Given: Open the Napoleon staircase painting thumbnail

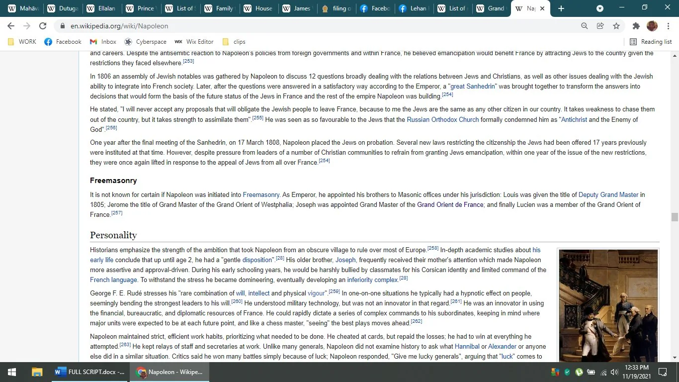Looking at the screenshot, I should [608, 306].
